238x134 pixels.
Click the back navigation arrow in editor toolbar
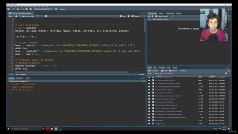pyautogui.click(x=10, y=16)
